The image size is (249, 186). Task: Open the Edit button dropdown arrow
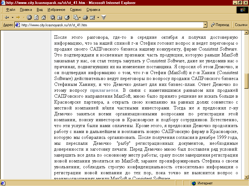[x=98, y=17]
